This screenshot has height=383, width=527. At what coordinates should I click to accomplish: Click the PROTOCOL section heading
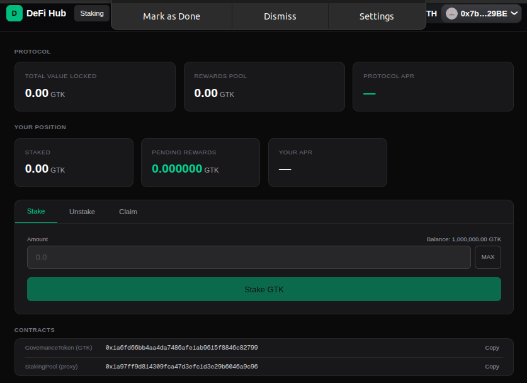point(32,52)
